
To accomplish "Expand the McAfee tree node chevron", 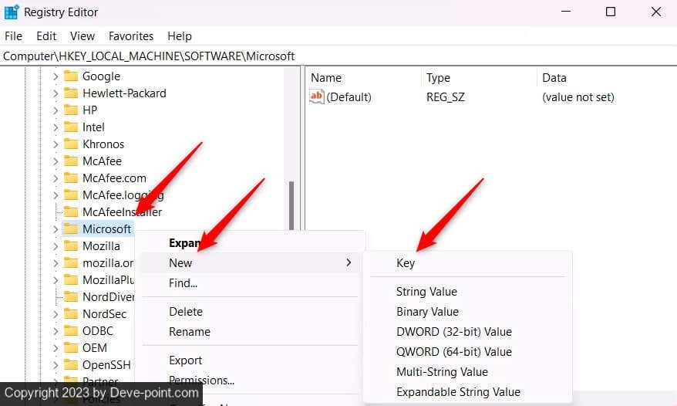I will pyautogui.click(x=55, y=161).
